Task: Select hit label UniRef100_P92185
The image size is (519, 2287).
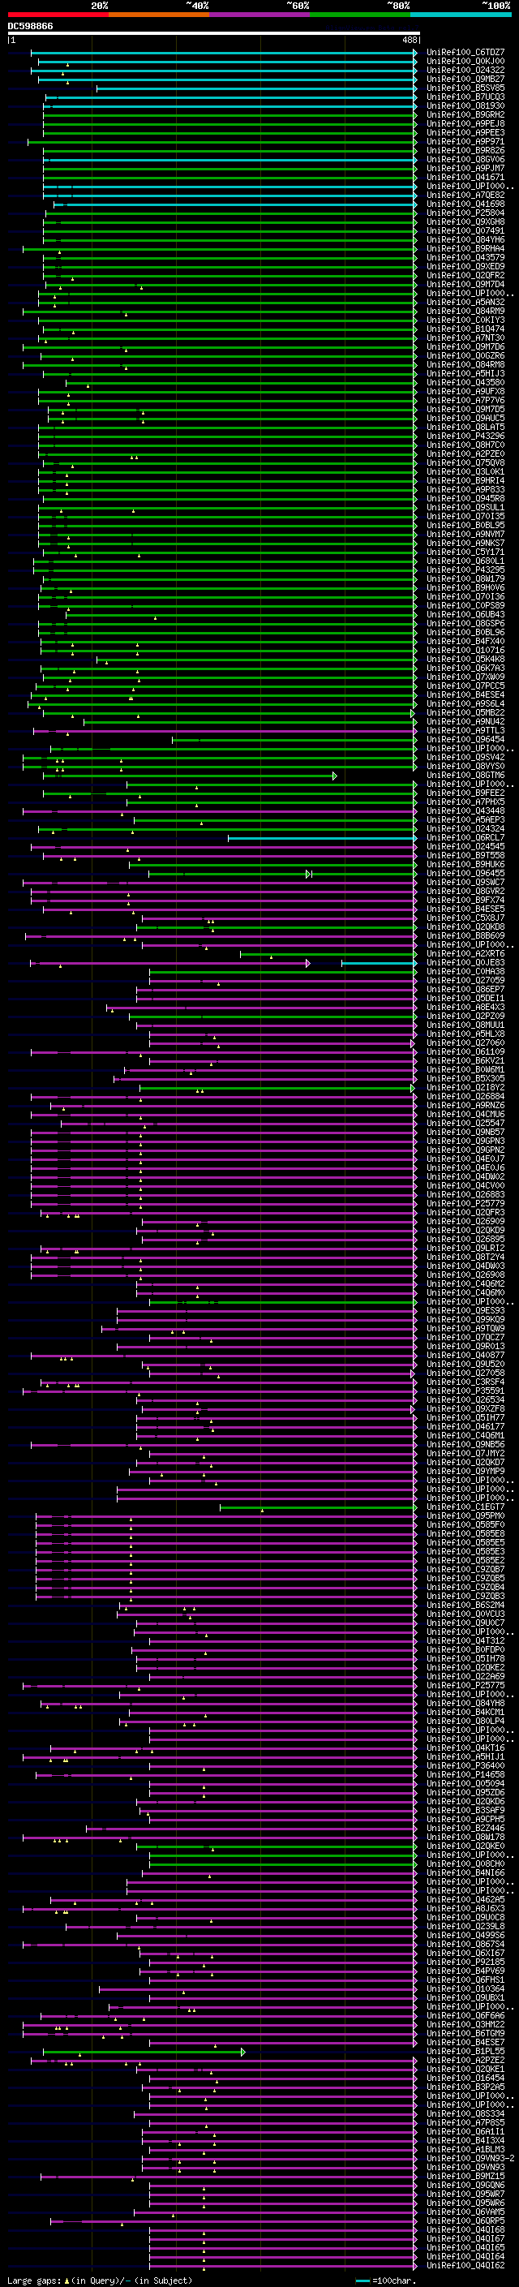Action: (x=465, y=1961)
